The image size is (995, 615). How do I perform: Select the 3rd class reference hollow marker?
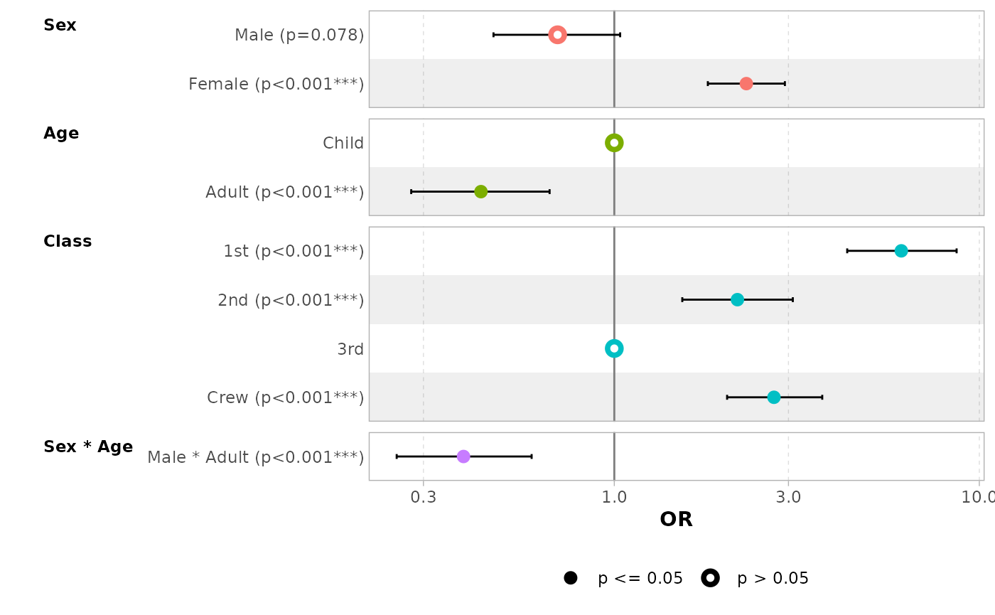(614, 348)
